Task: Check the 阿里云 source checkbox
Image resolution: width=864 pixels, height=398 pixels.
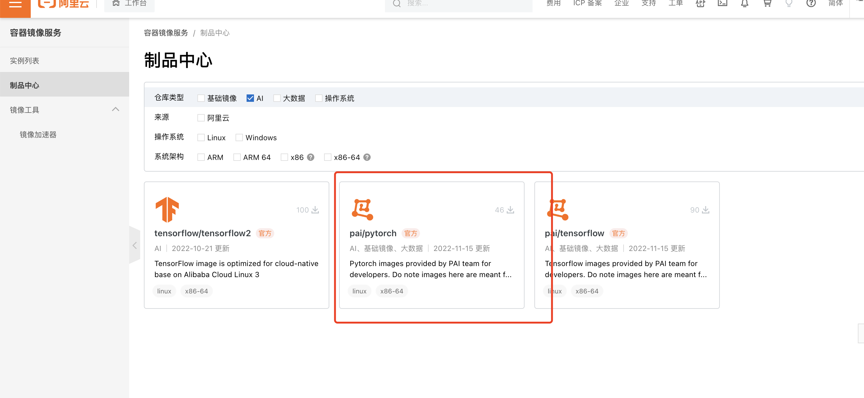Action: coord(201,118)
